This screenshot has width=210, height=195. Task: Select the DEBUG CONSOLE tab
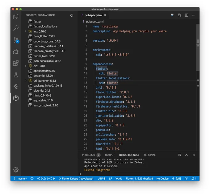pos(129,155)
